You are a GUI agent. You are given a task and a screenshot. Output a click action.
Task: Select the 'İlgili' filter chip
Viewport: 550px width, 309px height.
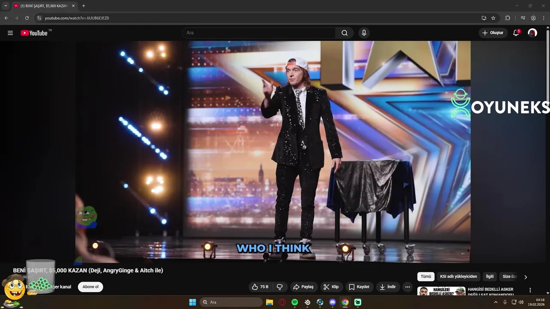click(x=490, y=277)
